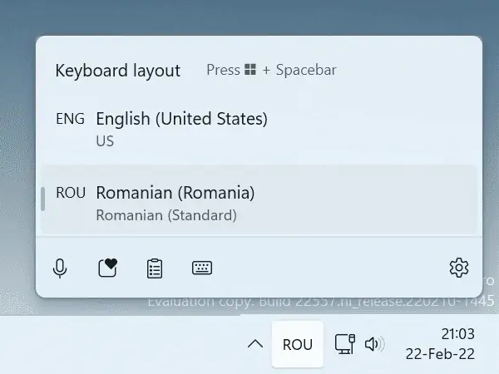This screenshot has height=374, width=499.
Task: Click the Spacebar shortcut hint text
Action: (x=305, y=70)
